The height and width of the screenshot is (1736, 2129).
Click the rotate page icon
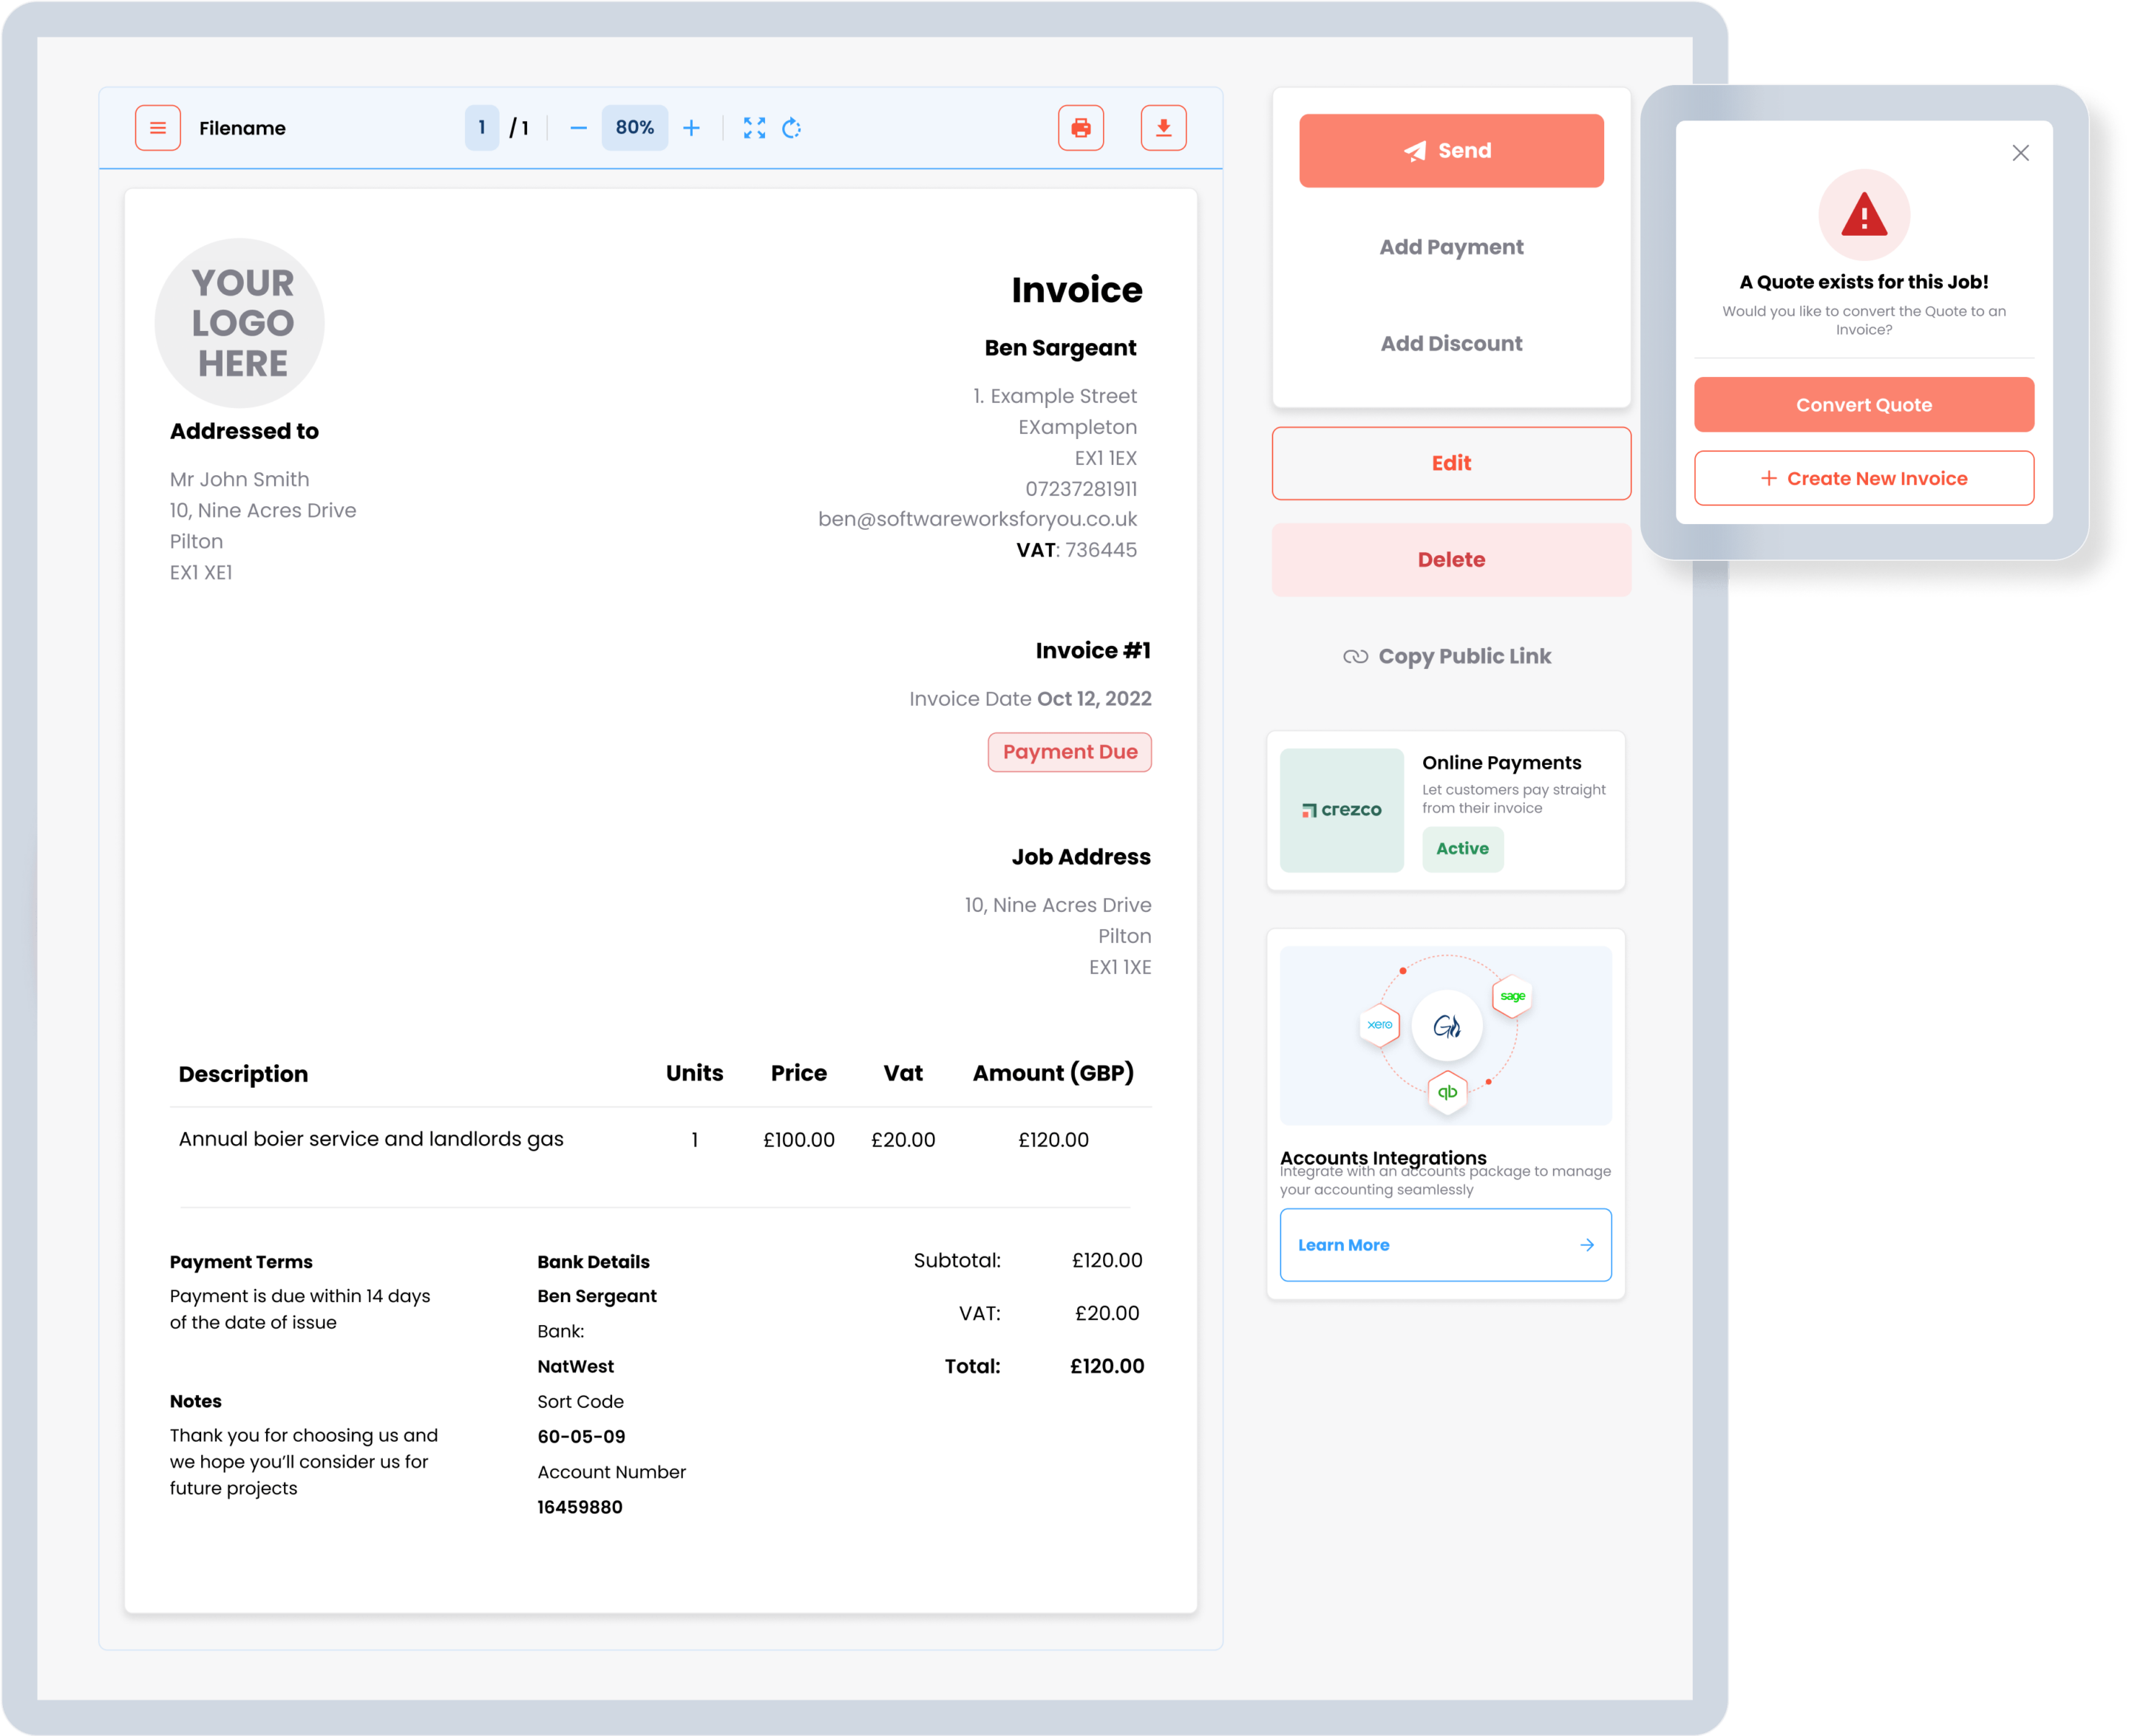(792, 128)
